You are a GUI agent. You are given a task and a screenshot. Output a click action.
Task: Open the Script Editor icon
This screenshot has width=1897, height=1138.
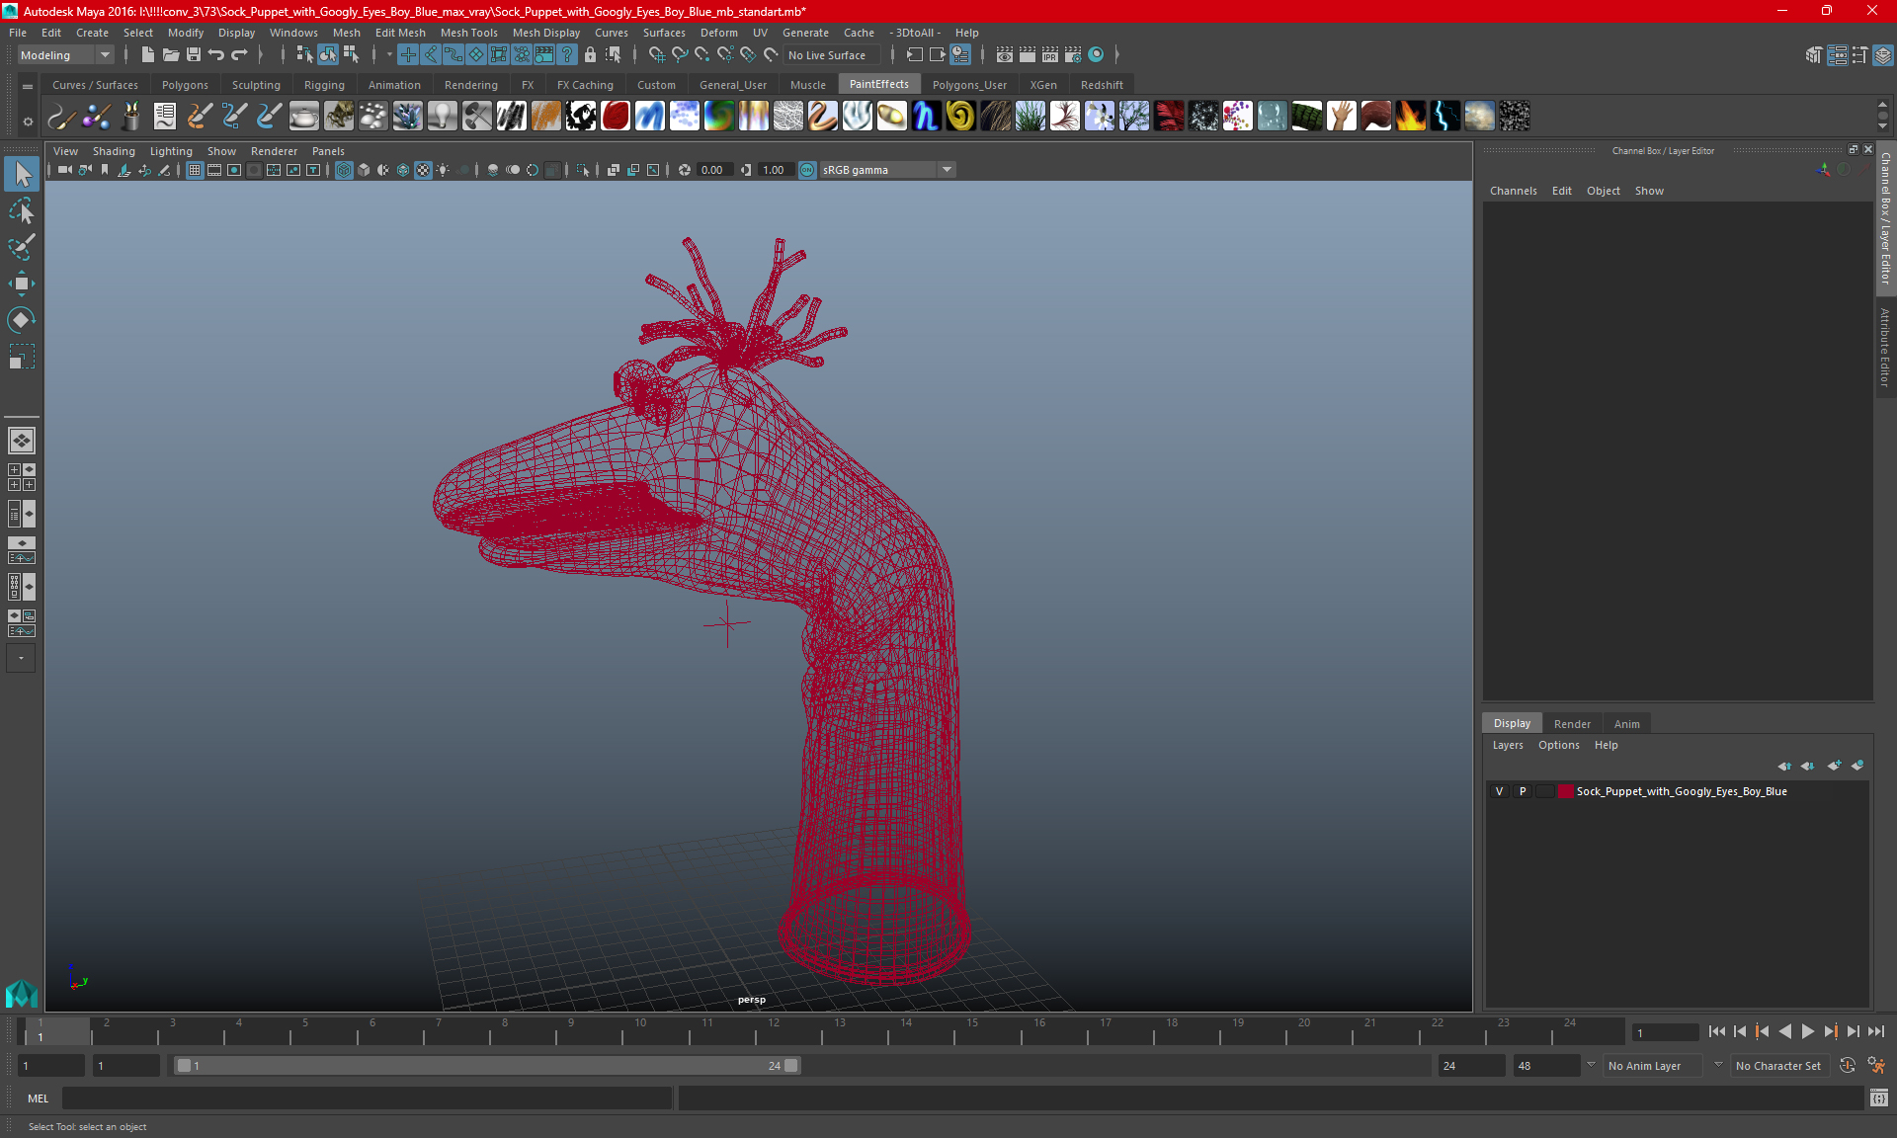1879,1097
